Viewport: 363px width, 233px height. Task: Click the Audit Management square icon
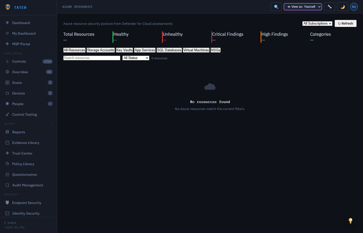click(7, 185)
